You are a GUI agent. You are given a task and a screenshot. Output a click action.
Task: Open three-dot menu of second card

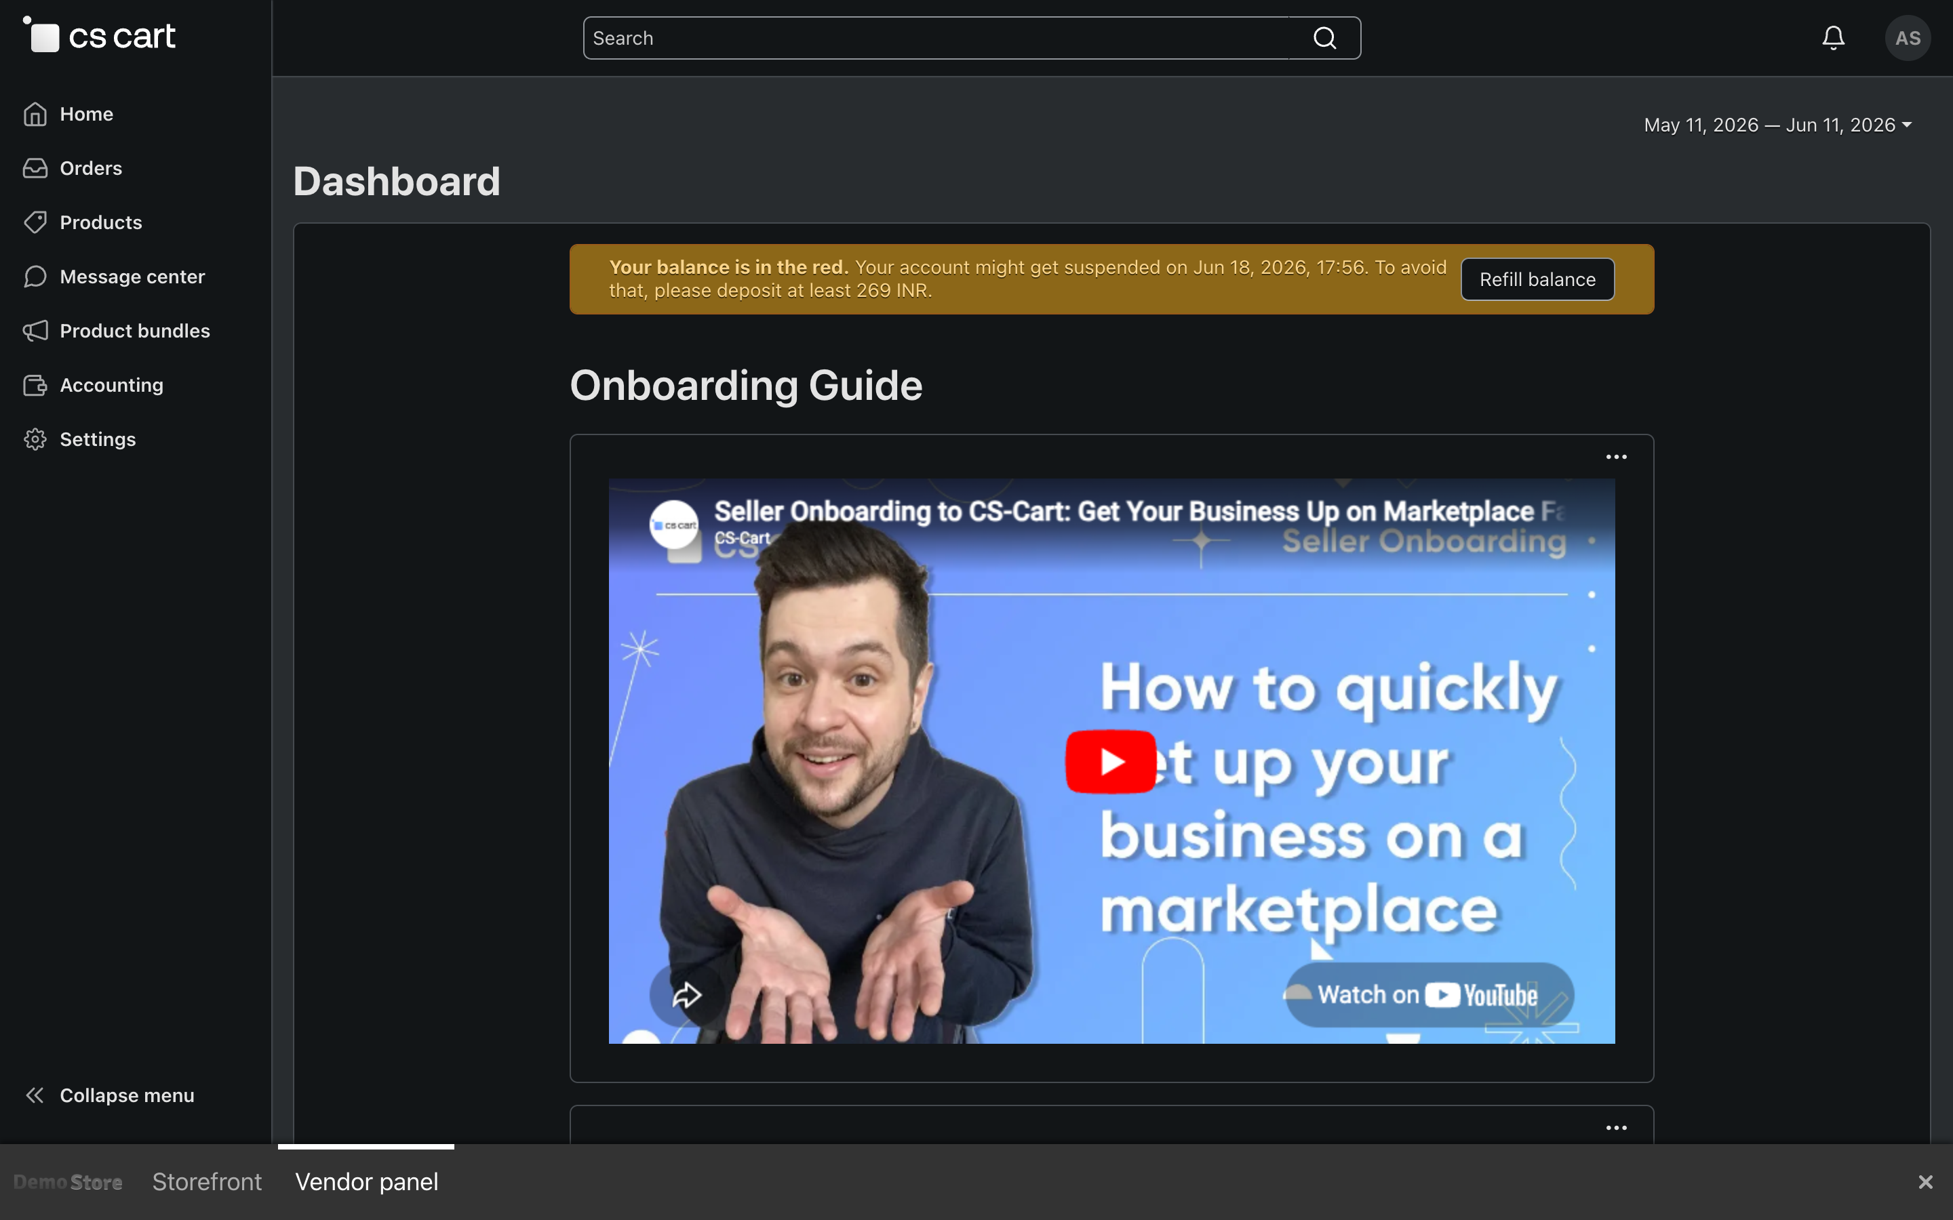tap(1616, 1127)
